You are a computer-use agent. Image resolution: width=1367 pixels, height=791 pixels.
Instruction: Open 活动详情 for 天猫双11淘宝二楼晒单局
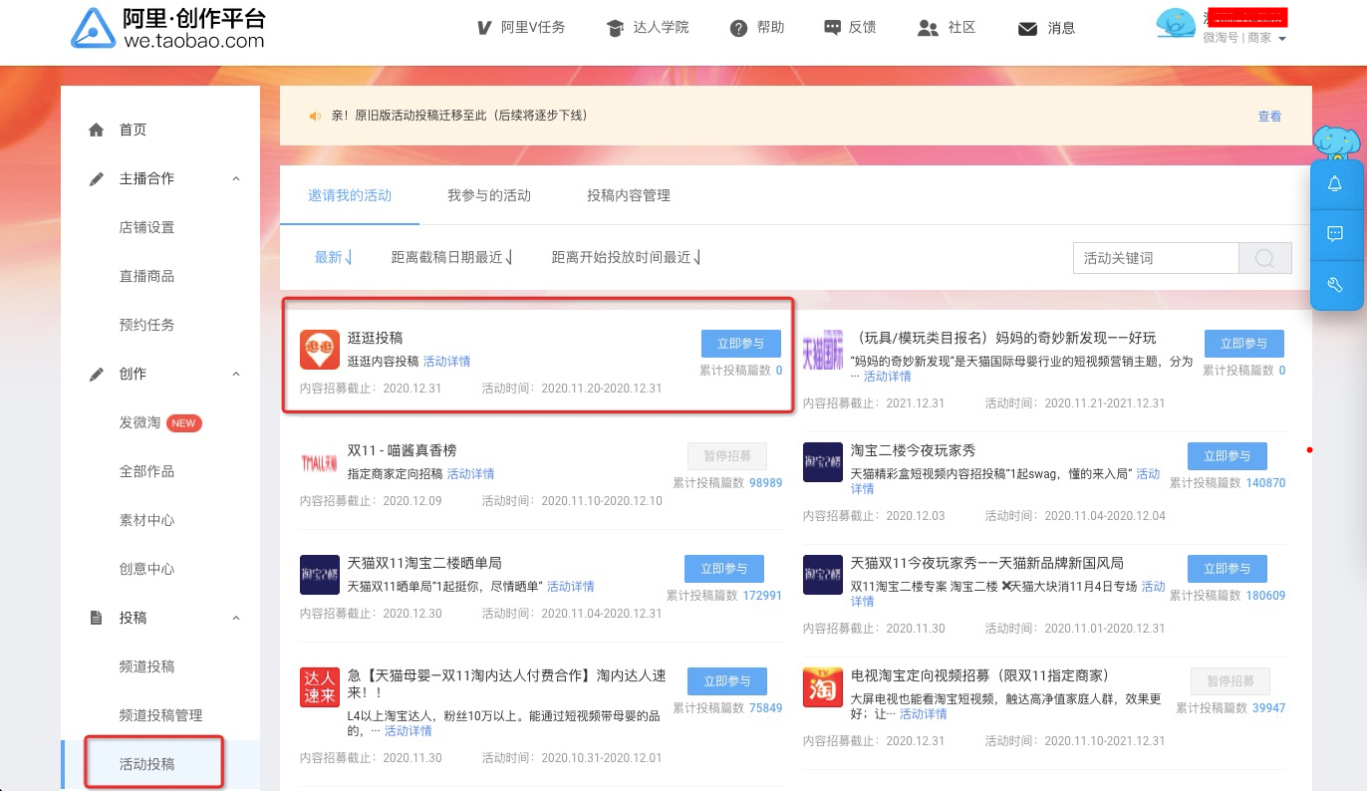click(571, 587)
